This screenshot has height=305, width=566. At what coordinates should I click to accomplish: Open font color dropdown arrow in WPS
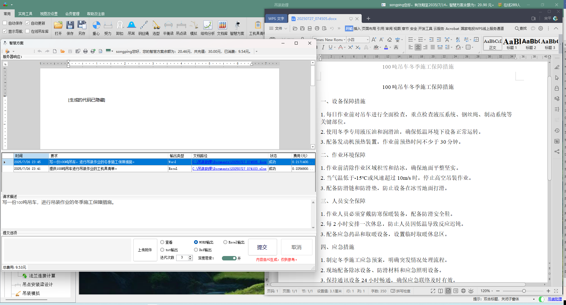pyautogui.click(x=390, y=48)
